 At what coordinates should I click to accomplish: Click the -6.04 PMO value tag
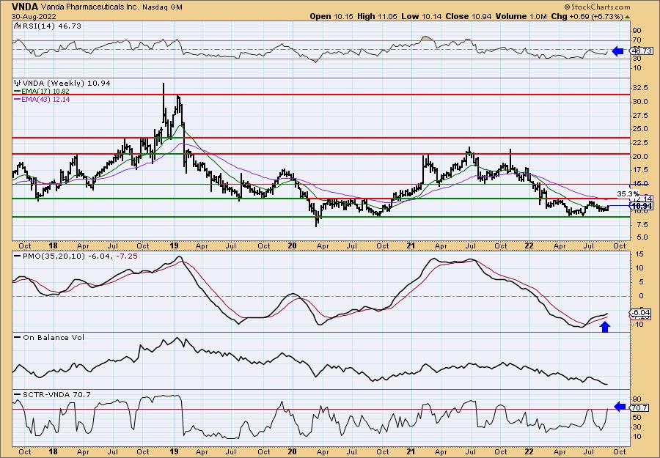pyautogui.click(x=641, y=312)
